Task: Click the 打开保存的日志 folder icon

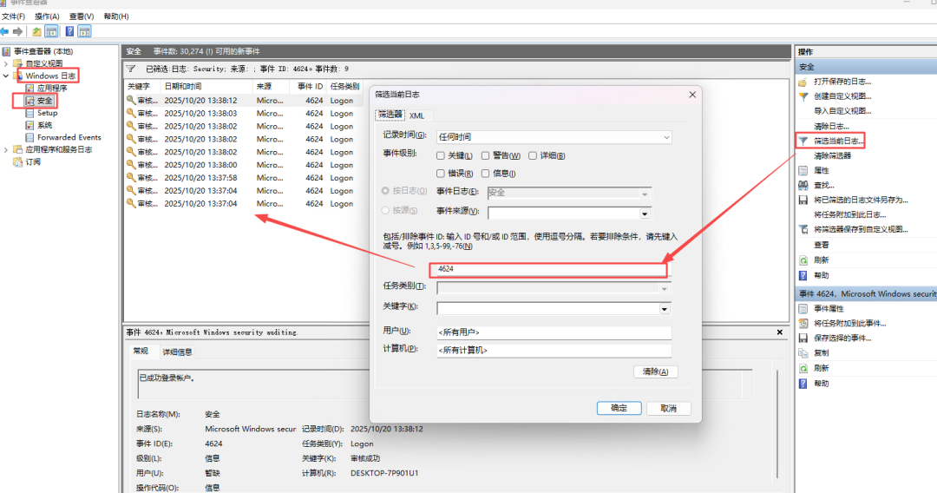Action: click(803, 82)
